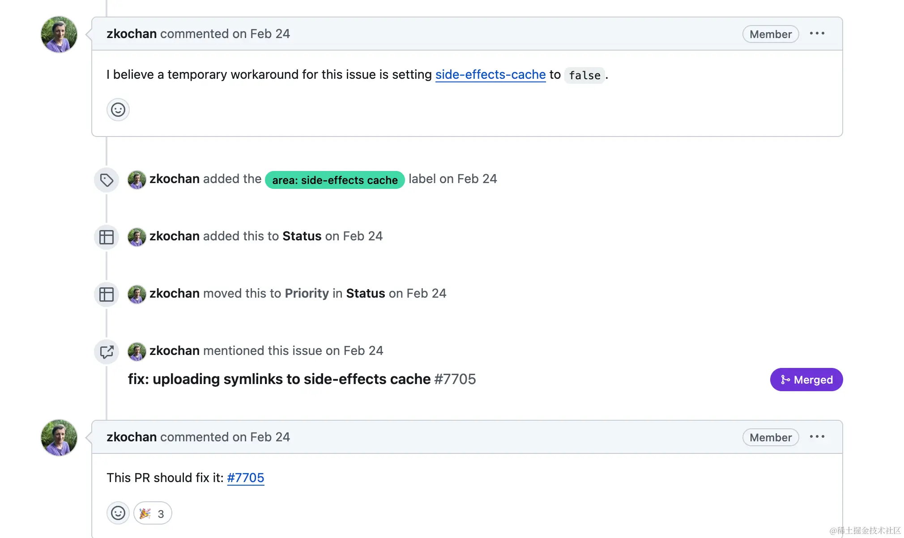Click zkochan's large avatar beside second comment

point(59,438)
